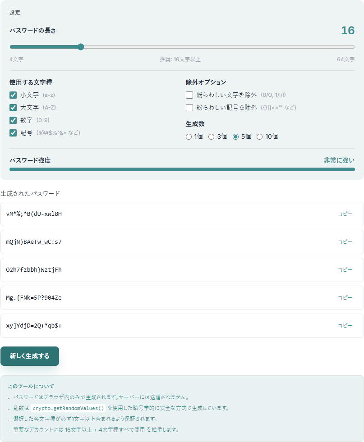The width and height of the screenshot is (364, 442).
Task: Click the 除外オプション heading
Action: pyautogui.click(x=206, y=82)
